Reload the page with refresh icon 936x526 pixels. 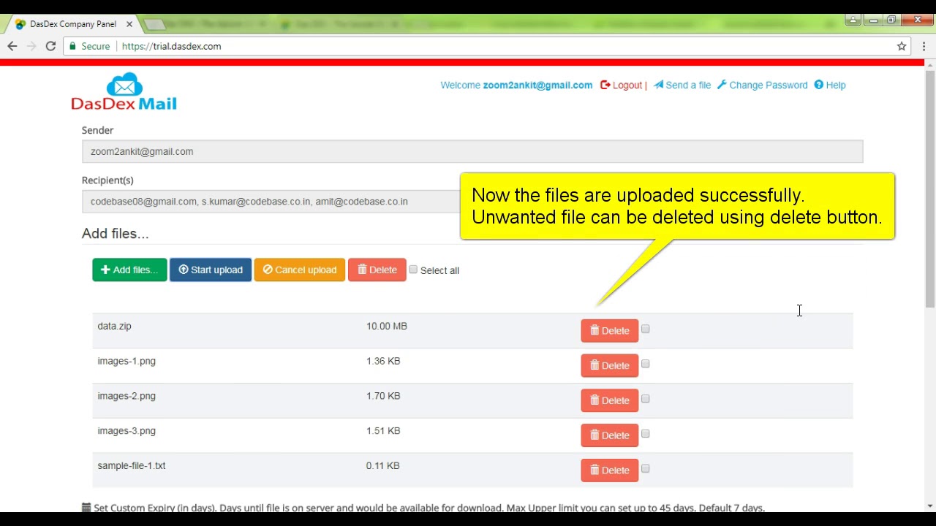click(50, 46)
